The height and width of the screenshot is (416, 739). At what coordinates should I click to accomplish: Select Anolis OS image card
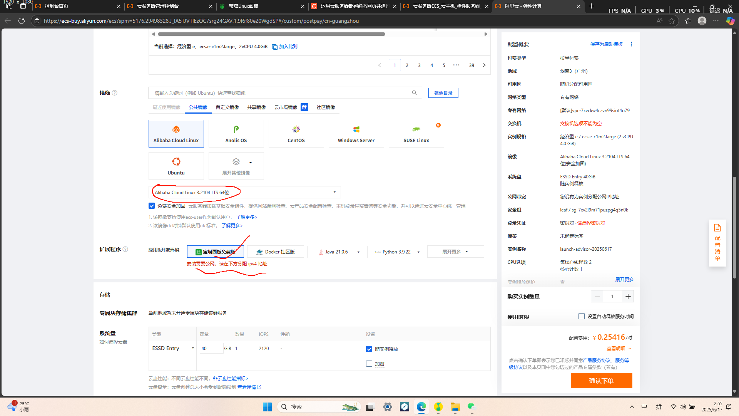(236, 134)
